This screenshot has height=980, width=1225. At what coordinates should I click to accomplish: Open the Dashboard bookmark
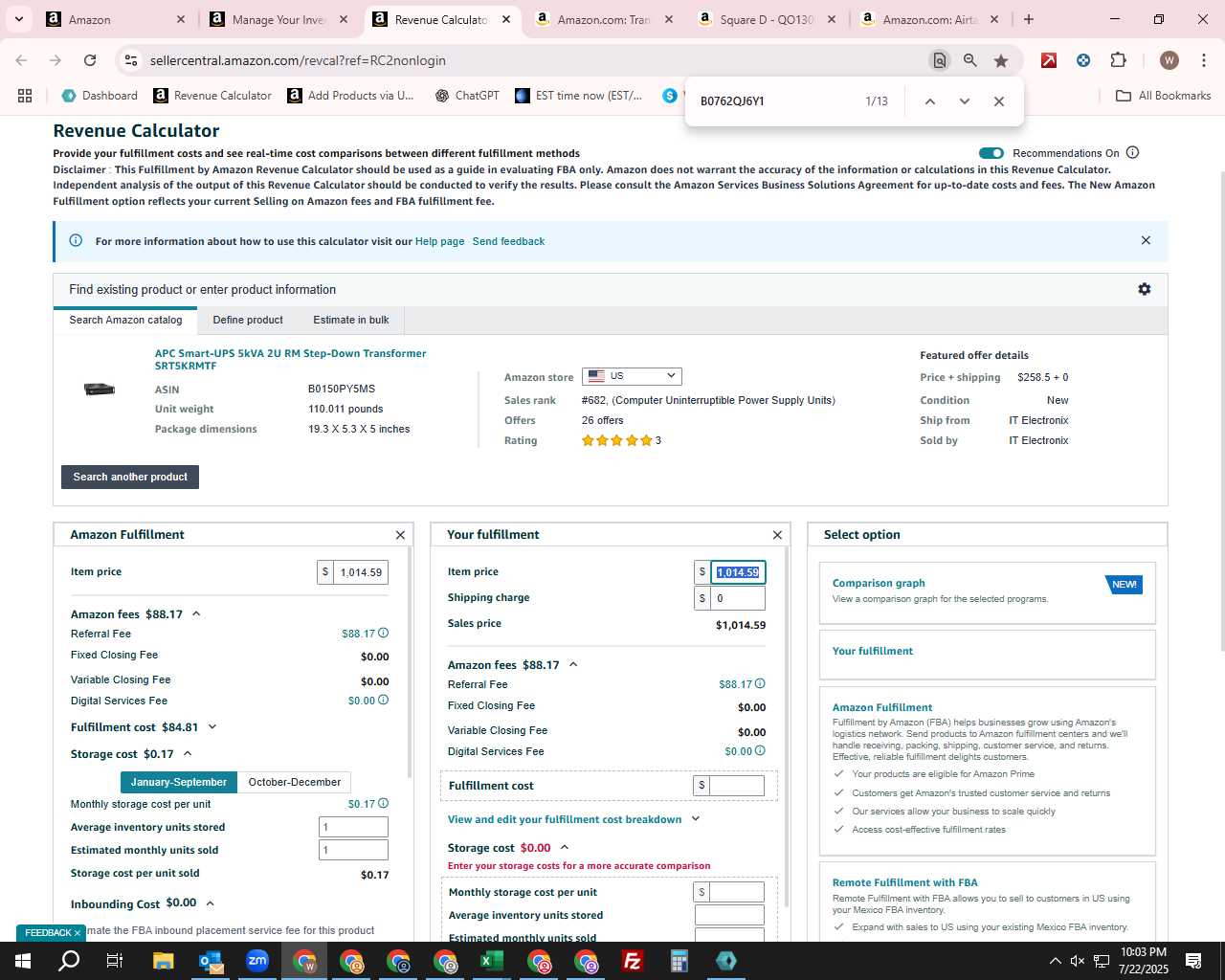click(x=100, y=96)
